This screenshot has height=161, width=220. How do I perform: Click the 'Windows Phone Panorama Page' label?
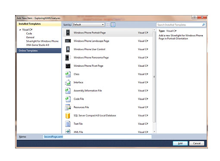(91, 58)
